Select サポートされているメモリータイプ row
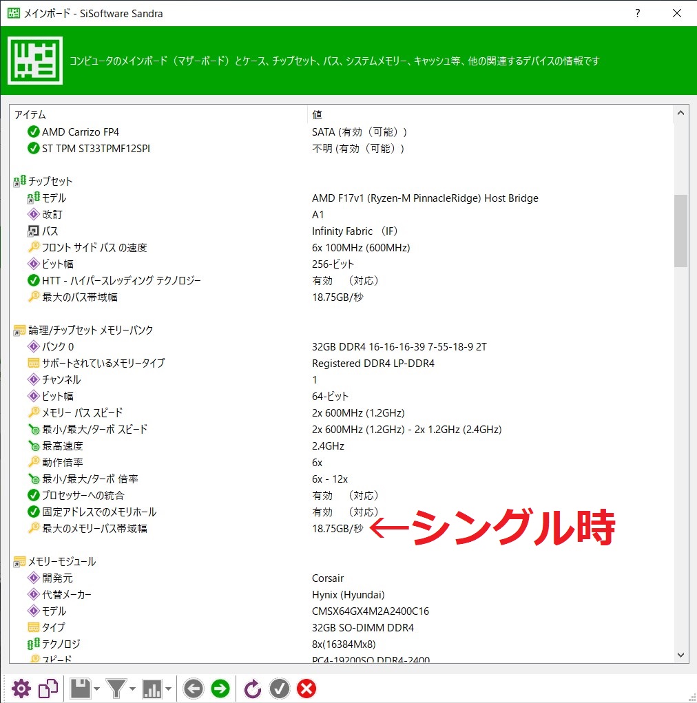Screen dimensions: 697x703 coord(341,363)
